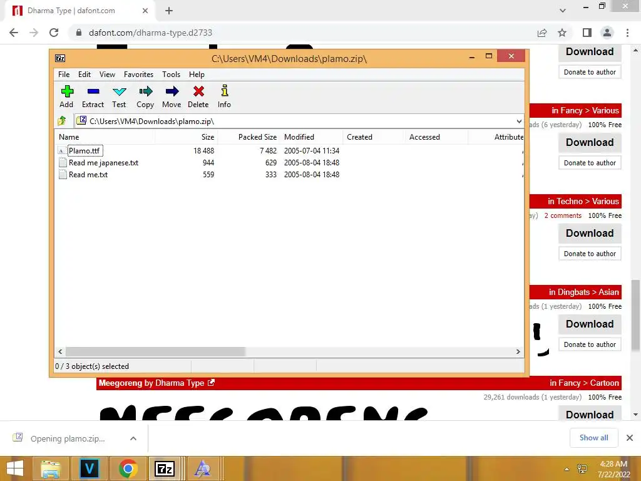Sort by the Size column header
641x481 pixels.
point(187,137)
